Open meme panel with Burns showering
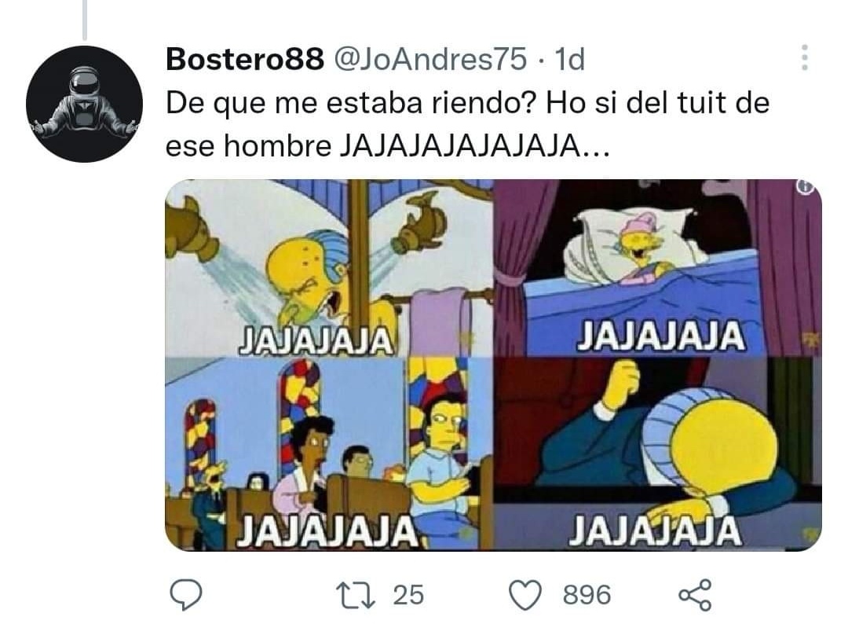Viewport: 848px width, 635px height. click(329, 267)
